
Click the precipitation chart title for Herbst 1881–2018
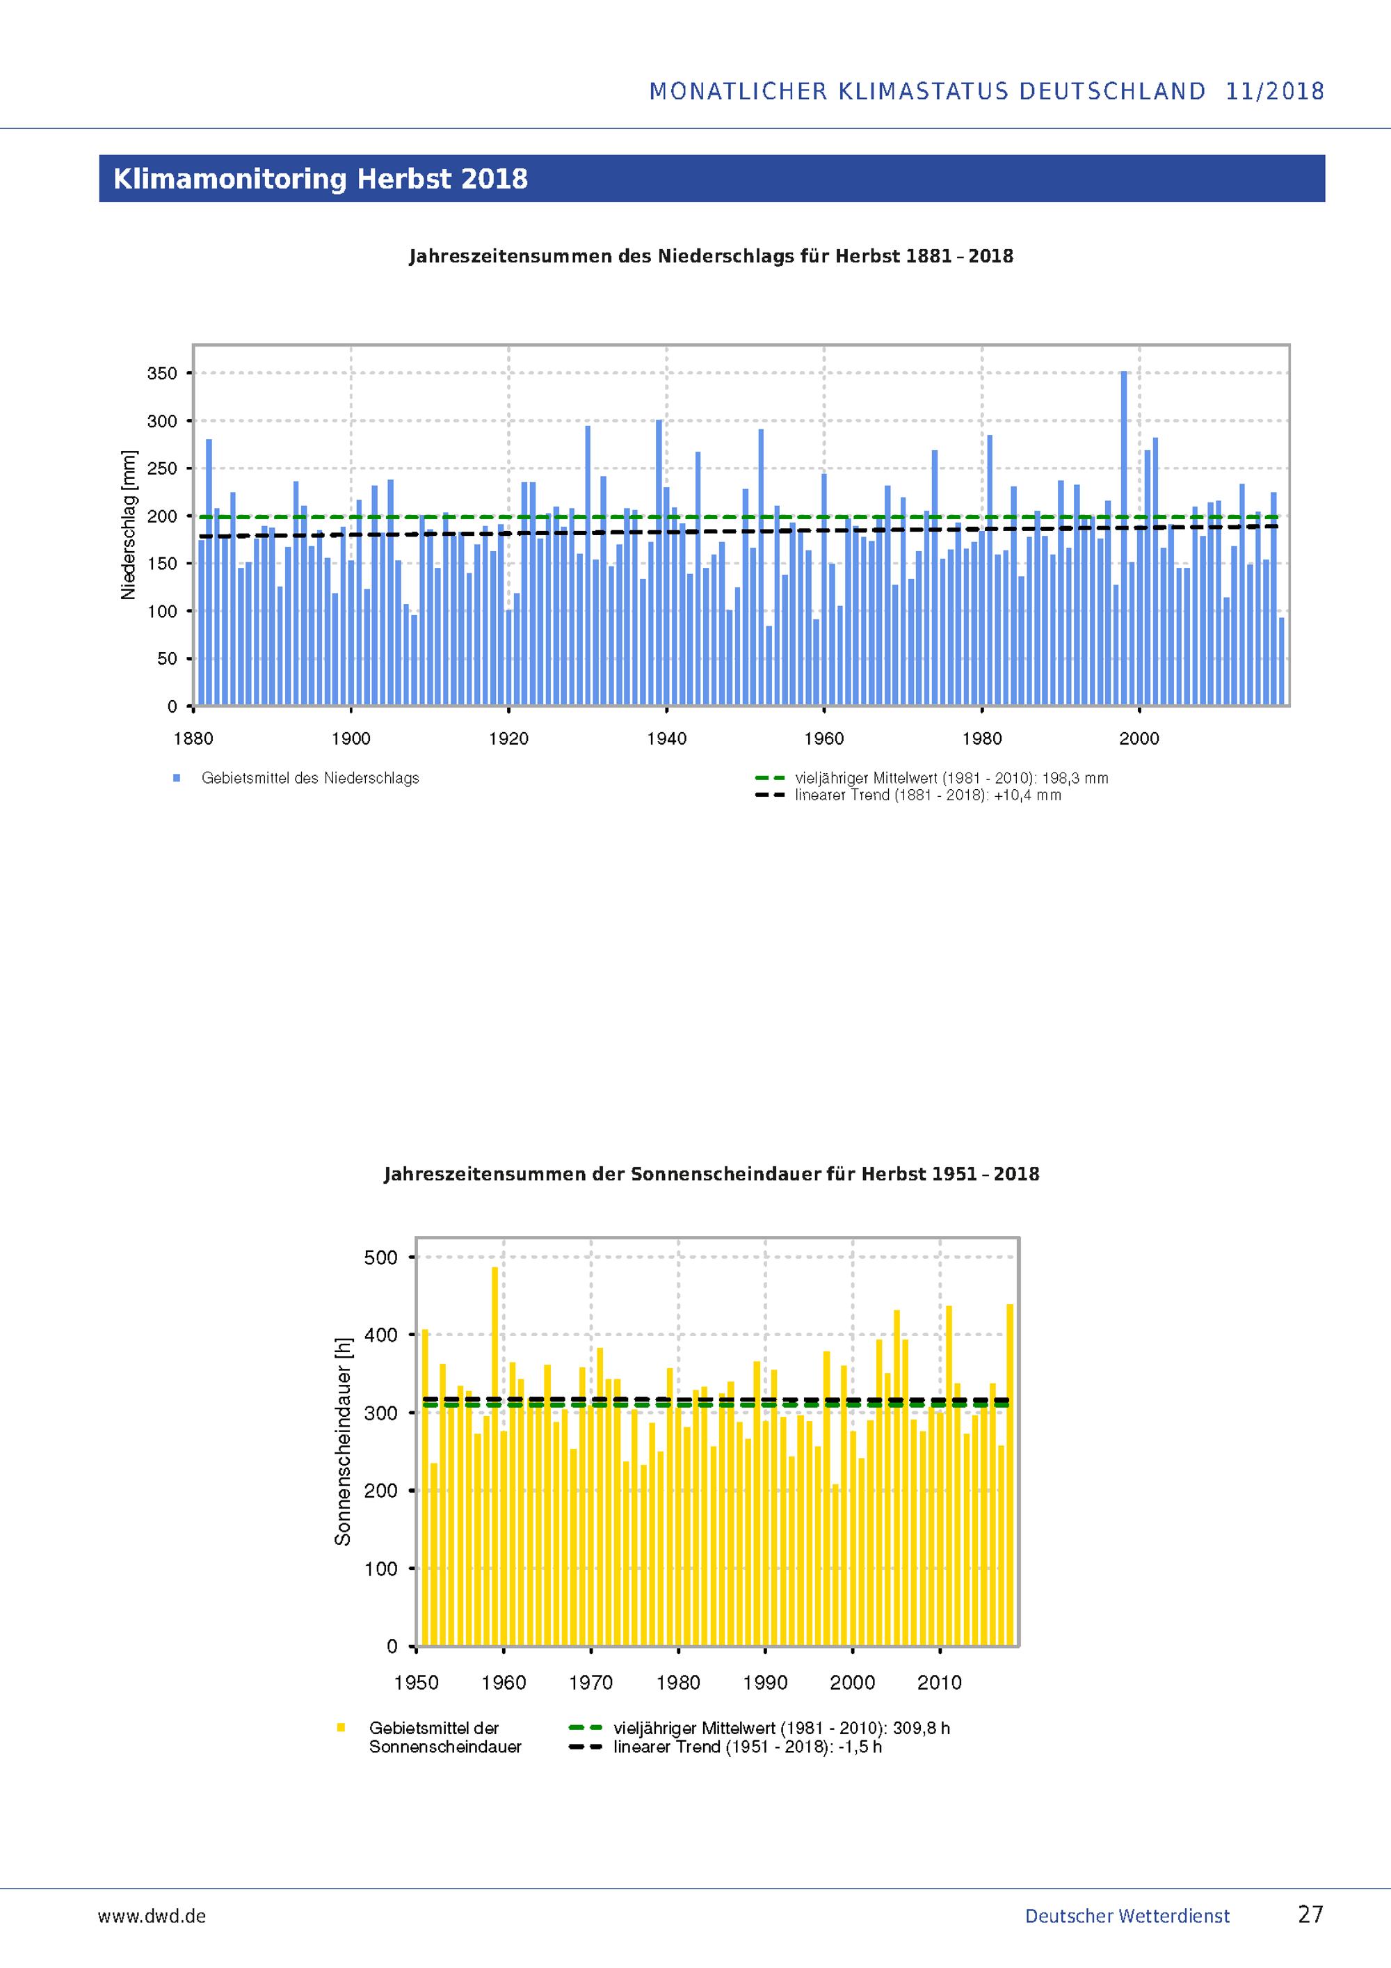[711, 256]
